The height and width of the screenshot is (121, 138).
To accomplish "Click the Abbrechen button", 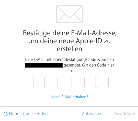I will [92, 114].
